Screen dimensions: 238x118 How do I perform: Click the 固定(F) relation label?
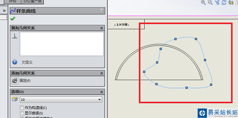point(25,81)
